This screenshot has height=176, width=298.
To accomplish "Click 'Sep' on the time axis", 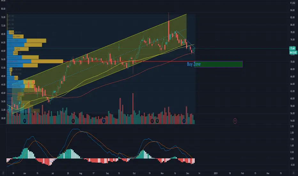I will [x=107, y=173].
